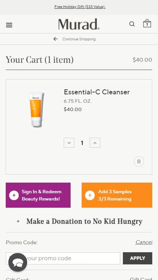
Task: Cancel the promo code entry
Action: tap(144, 242)
